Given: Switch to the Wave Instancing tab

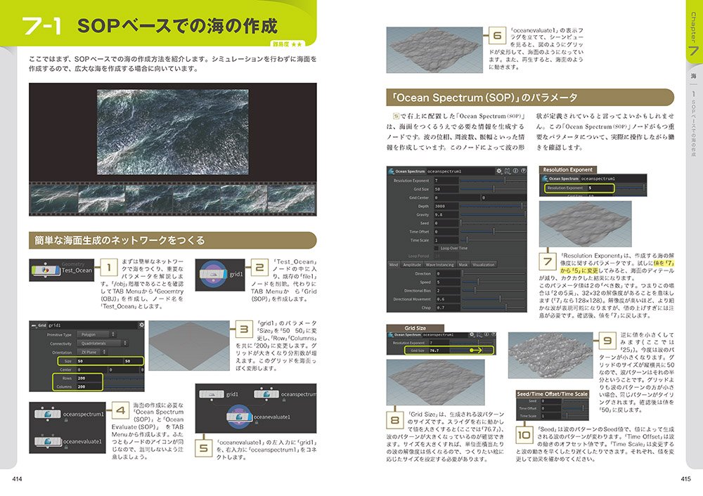Looking at the screenshot, I should [439, 265].
